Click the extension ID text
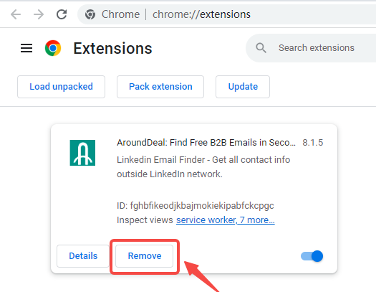The image size is (376, 292). point(196,206)
